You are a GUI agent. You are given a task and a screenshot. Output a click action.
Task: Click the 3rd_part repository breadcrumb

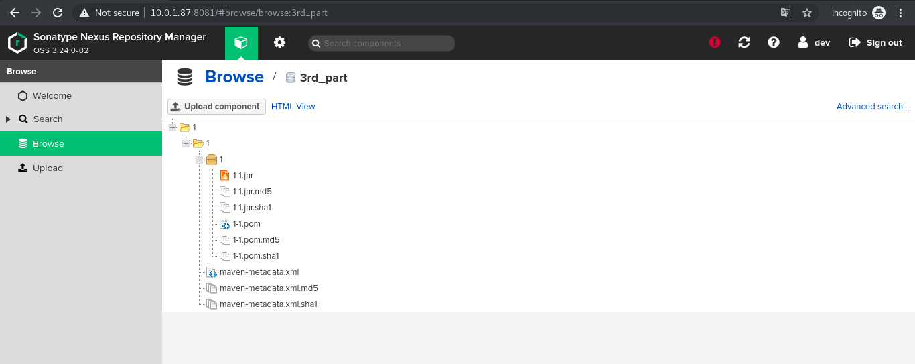click(x=324, y=78)
